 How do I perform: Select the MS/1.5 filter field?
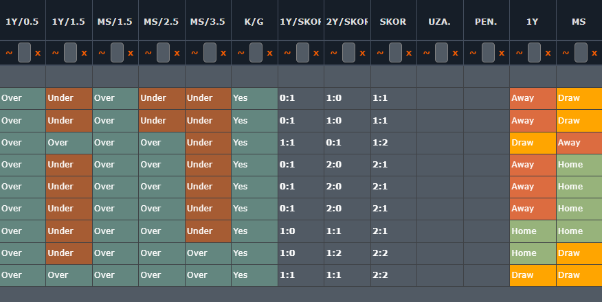click(117, 52)
